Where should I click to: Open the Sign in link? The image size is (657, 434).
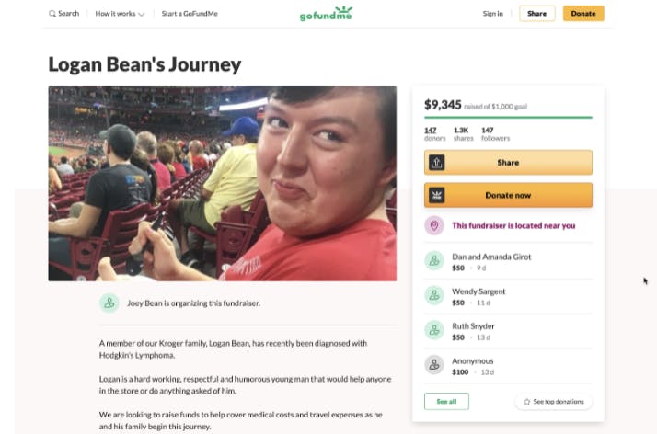click(x=492, y=14)
